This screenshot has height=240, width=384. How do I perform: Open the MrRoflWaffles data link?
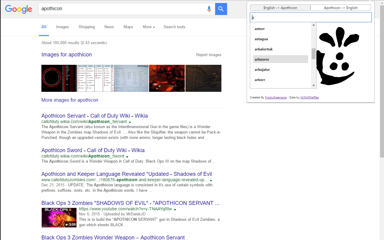click(x=310, y=97)
